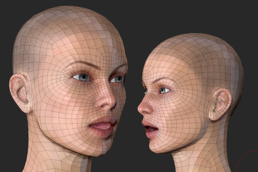Pick the left head's left-side eye
Screen dimensions: 258x172
(81, 77)
